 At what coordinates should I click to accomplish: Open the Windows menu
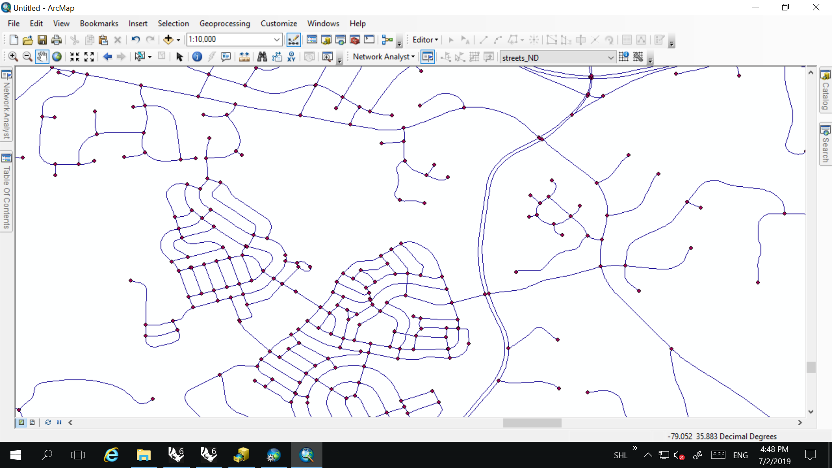click(x=323, y=23)
